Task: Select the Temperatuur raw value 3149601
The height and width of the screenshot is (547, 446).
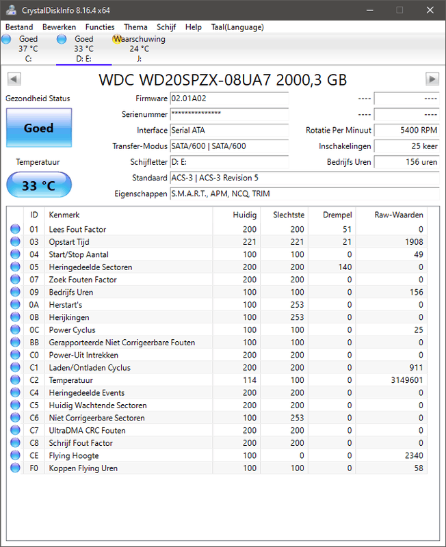Action: (x=406, y=380)
